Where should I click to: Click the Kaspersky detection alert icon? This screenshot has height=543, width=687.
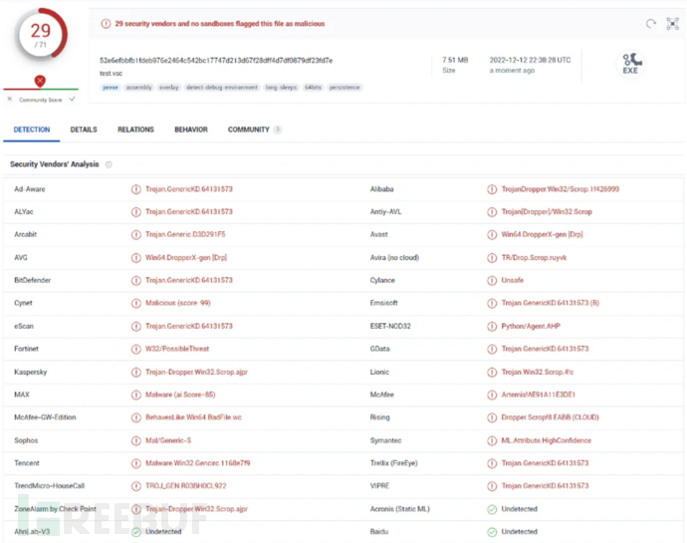tap(136, 372)
